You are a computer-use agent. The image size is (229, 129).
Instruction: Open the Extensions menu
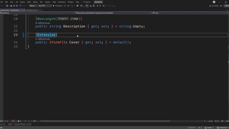pyautogui.click(x=62, y=2)
